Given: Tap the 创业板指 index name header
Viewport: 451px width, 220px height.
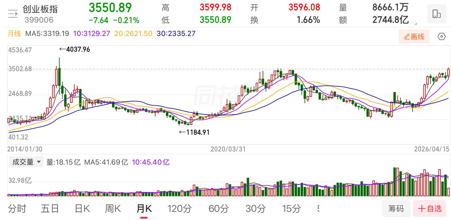Looking at the screenshot, I should coord(40,9).
